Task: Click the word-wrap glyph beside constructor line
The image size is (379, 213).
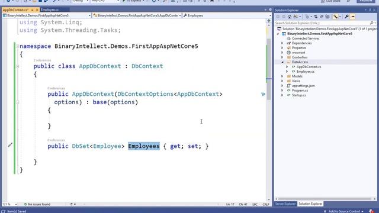Action: [263, 94]
